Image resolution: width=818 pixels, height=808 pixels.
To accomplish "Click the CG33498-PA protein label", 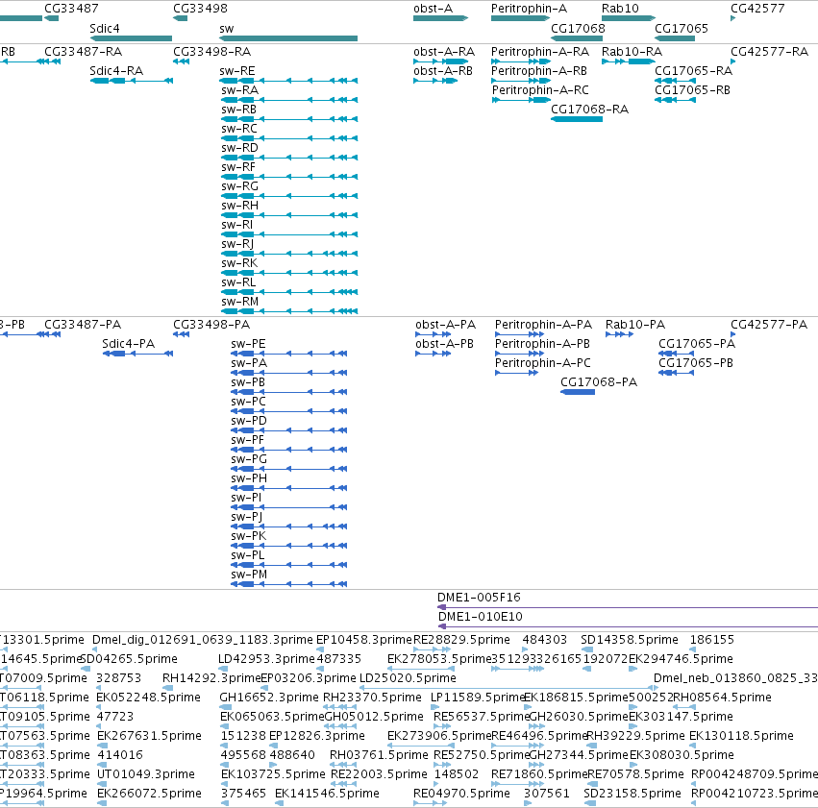I will tap(211, 325).
